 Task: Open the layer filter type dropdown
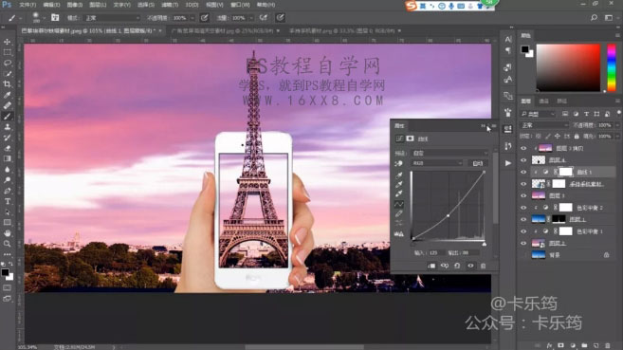[538, 114]
